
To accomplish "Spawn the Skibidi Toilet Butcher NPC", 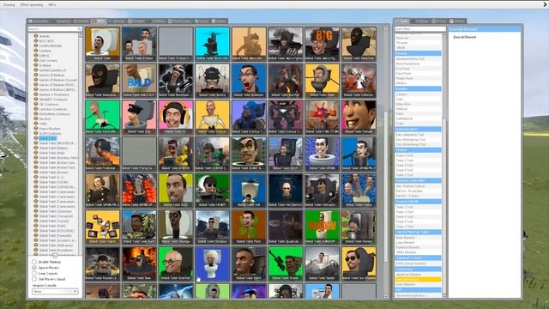I will point(286,81).
